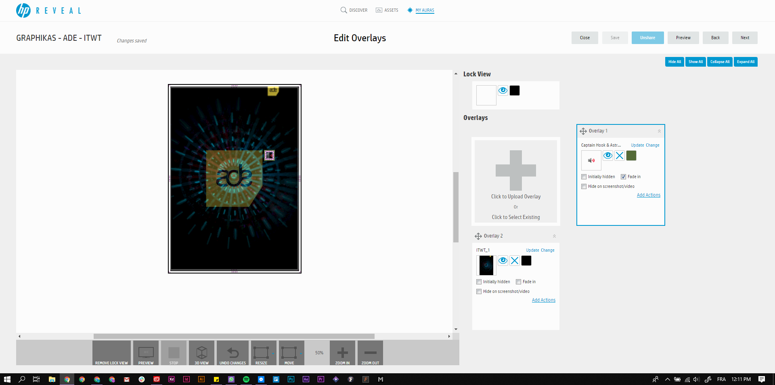775x385 pixels.
Task: Toggle Overlay 2 visibility eye
Action: click(x=503, y=261)
